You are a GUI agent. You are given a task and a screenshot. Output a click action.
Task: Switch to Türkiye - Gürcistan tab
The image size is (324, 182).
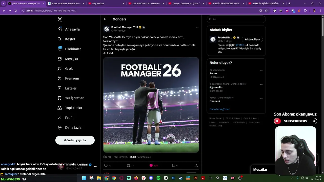coord(186,4)
